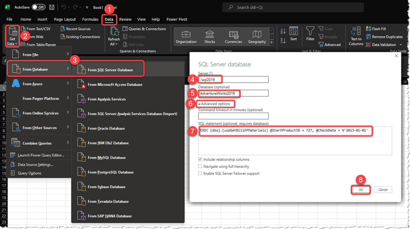Toggle AutoSave switch
The image size is (410, 229).
click(38, 7)
